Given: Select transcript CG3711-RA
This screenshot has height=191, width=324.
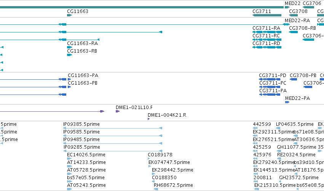Looking at the screenshot, I should (266, 28).
